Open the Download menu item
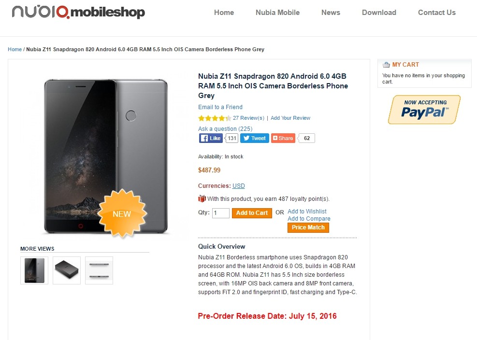This screenshot has width=477, height=340. pyautogui.click(x=379, y=13)
